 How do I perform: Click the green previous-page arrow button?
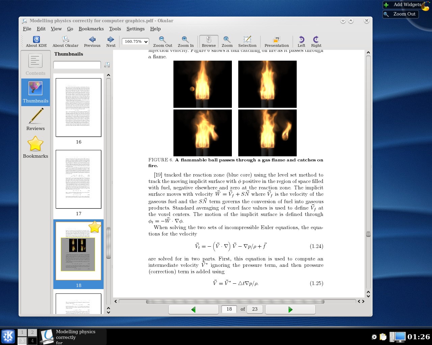tap(193, 309)
